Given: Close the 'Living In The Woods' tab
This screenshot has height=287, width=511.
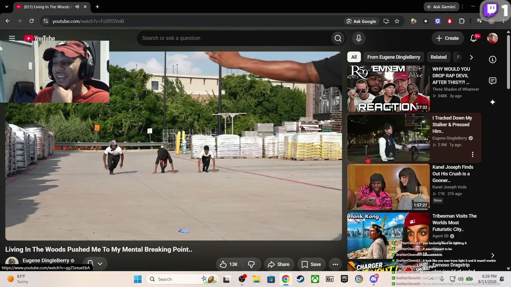Looking at the screenshot, I should pyautogui.click(x=85, y=7).
